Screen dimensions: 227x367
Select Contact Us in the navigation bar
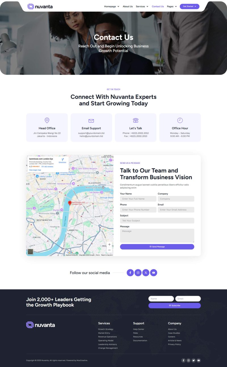point(158,7)
